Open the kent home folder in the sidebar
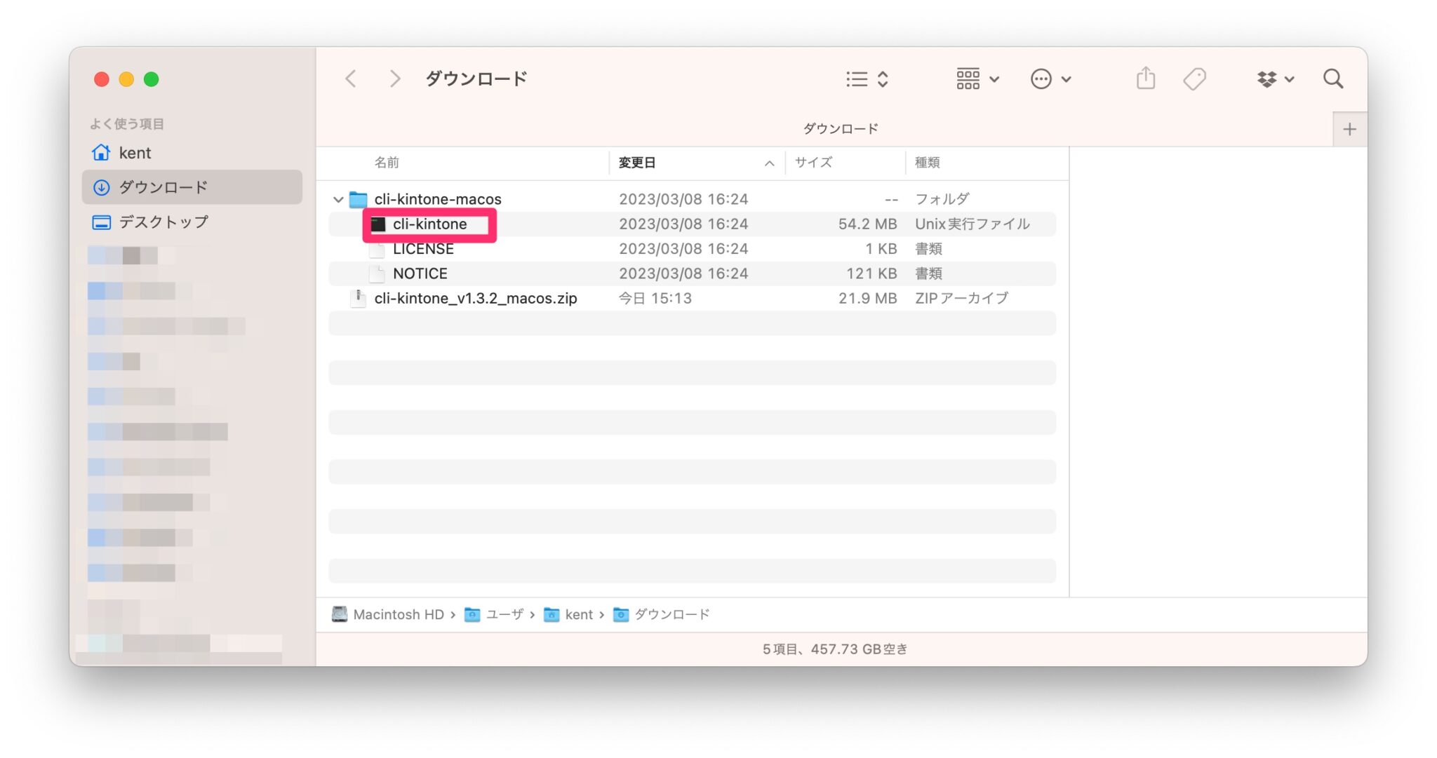1437x758 pixels. point(135,153)
